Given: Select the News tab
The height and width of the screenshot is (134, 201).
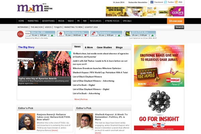Looking at the screenshot, I should 77,47.
